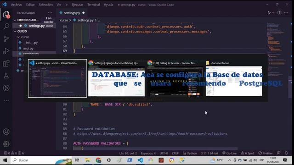This screenshot has width=294, height=165.
Task: Open the Selección menu
Action: [x=45, y=5]
